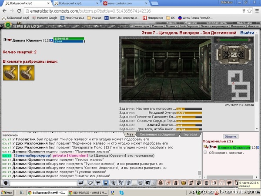Click the yin-yang alignment icon before player name
261x196 pixels.
(5, 40)
